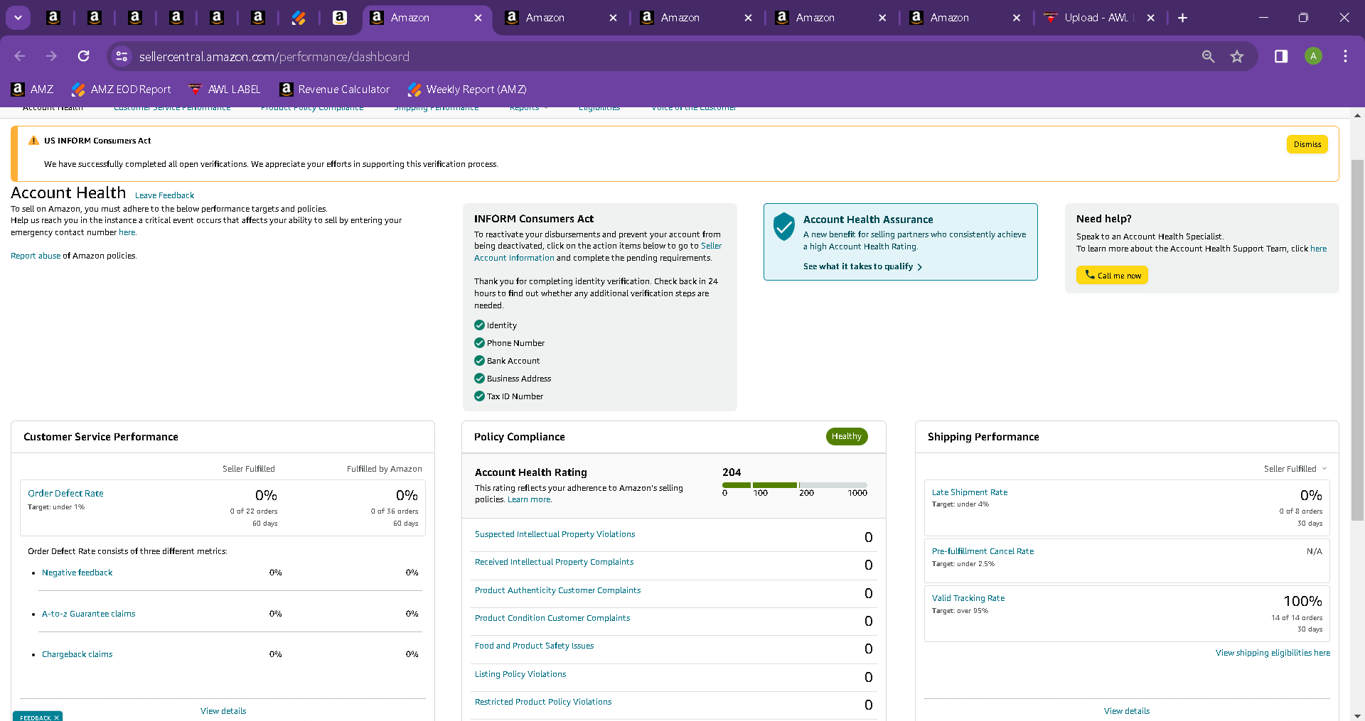Click the page vertical scrollbar thumb
The width and height of the screenshot is (1365, 721).
click(x=1357, y=341)
